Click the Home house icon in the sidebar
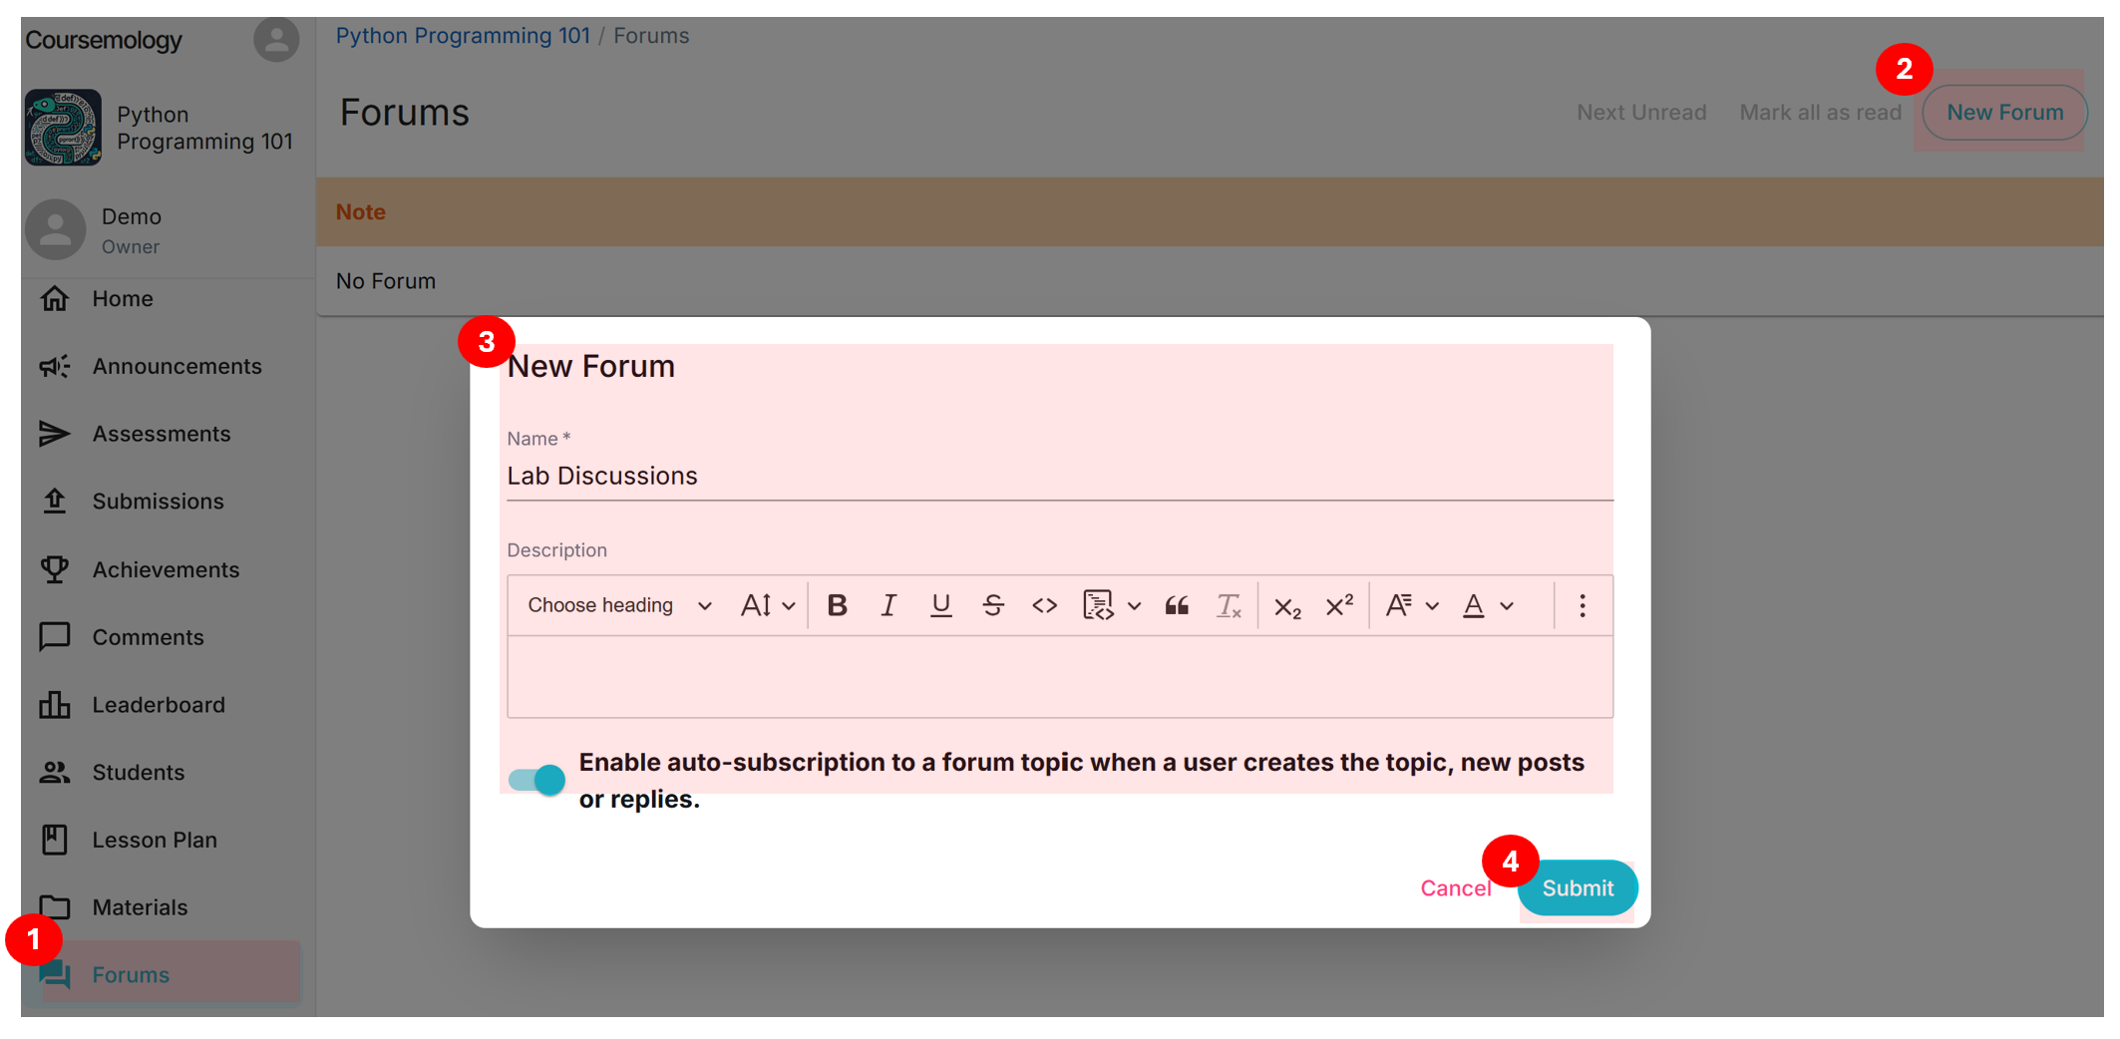2120x1039 pixels. pyautogui.click(x=55, y=299)
